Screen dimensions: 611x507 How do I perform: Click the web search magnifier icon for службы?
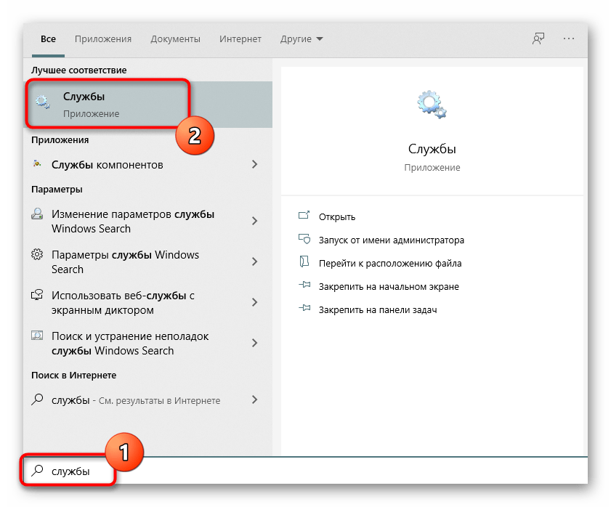[38, 400]
